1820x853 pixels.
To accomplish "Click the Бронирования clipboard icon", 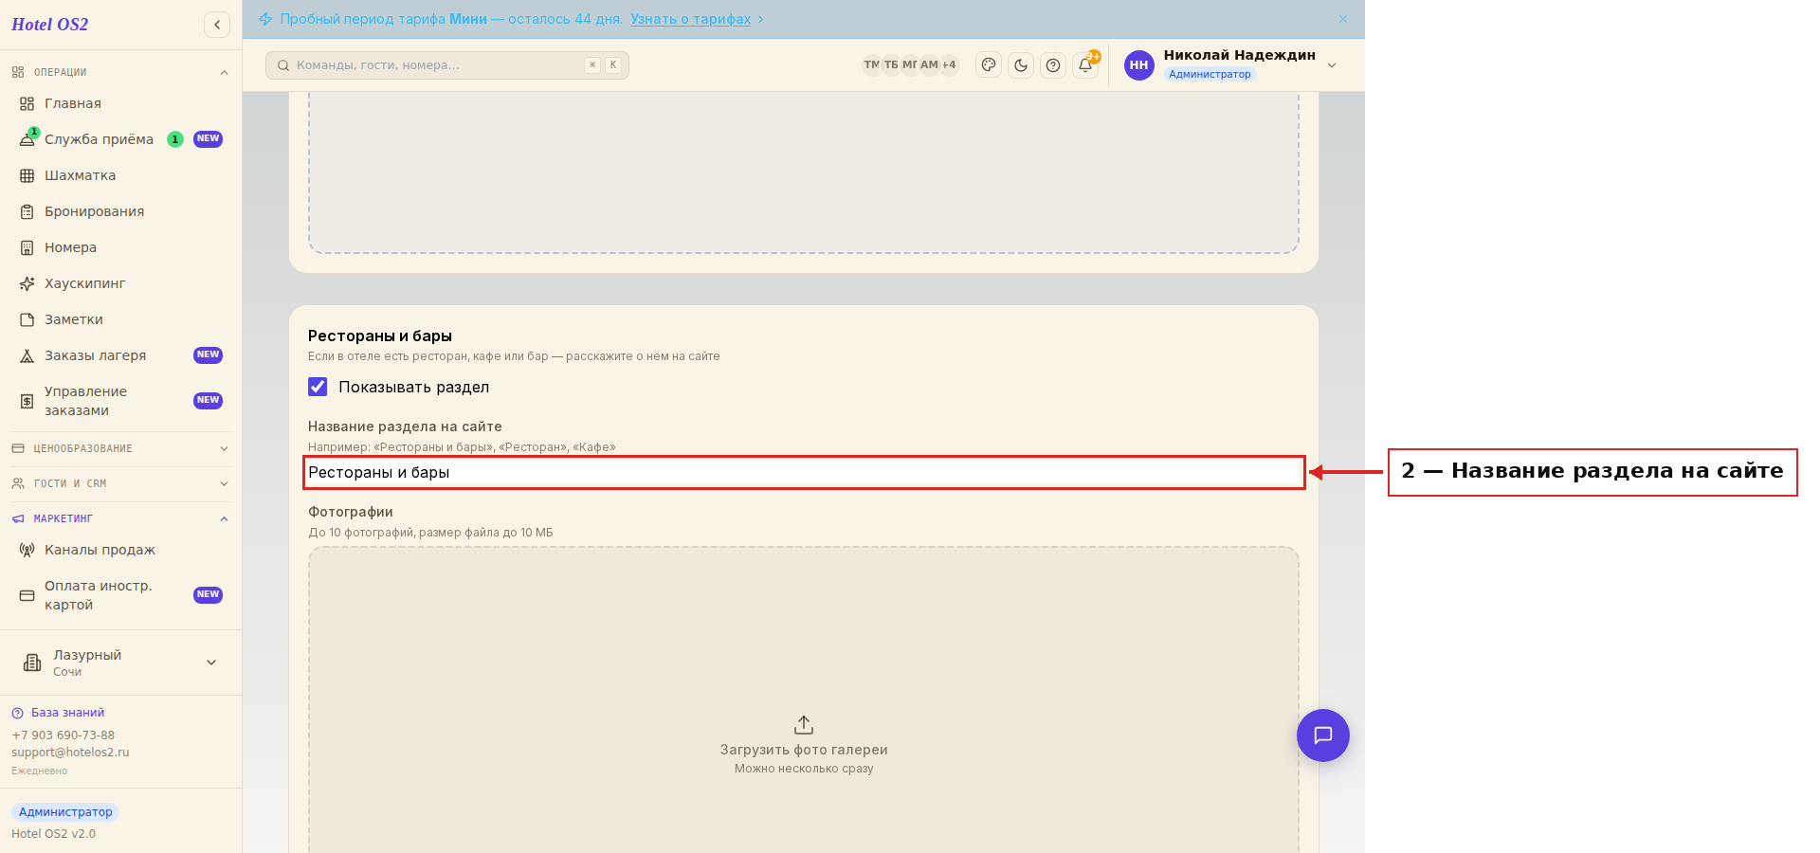I will [x=27, y=211].
